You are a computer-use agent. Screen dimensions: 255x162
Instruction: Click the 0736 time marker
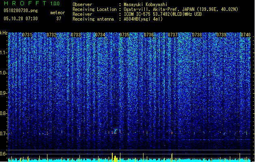coord(149,35)
